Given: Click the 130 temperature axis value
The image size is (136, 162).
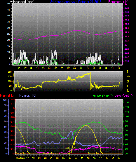Looking at the screenshot, I should [x=127, y=102].
